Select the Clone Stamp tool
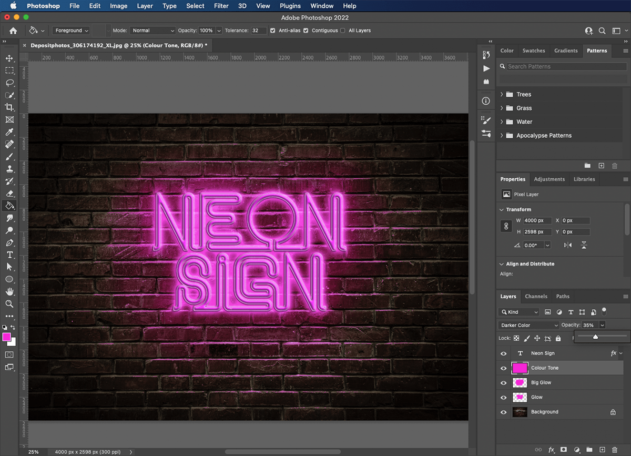Viewport: 631px width, 456px height. coord(9,169)
